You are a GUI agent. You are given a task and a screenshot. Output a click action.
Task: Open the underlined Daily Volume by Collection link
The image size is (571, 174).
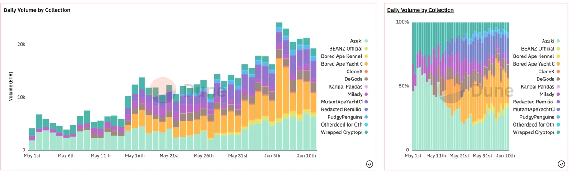pos(420,10)
